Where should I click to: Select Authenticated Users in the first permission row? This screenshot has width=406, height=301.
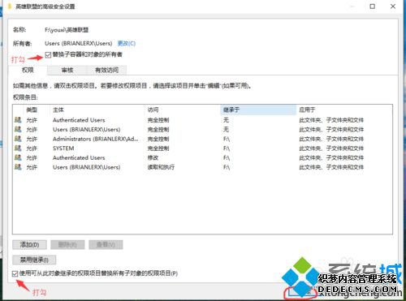click(79, 120)
